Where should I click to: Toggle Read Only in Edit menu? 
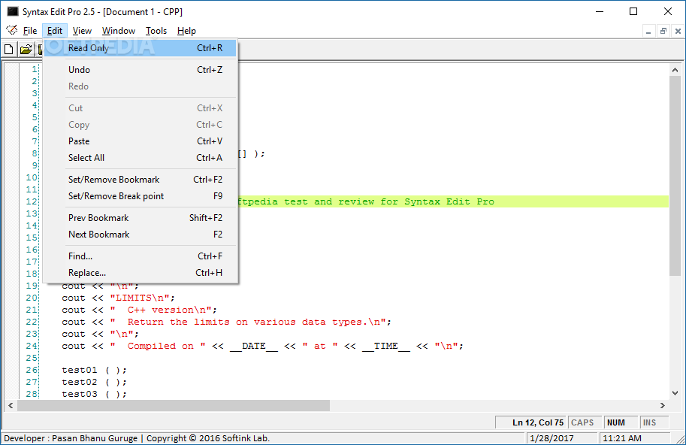(140, 48)
